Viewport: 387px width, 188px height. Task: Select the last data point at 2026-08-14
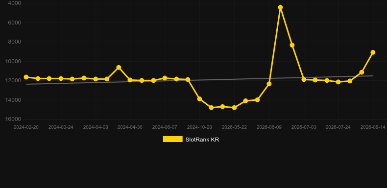point(373,52)
